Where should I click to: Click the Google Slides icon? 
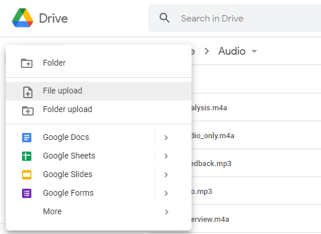point(27,175)
